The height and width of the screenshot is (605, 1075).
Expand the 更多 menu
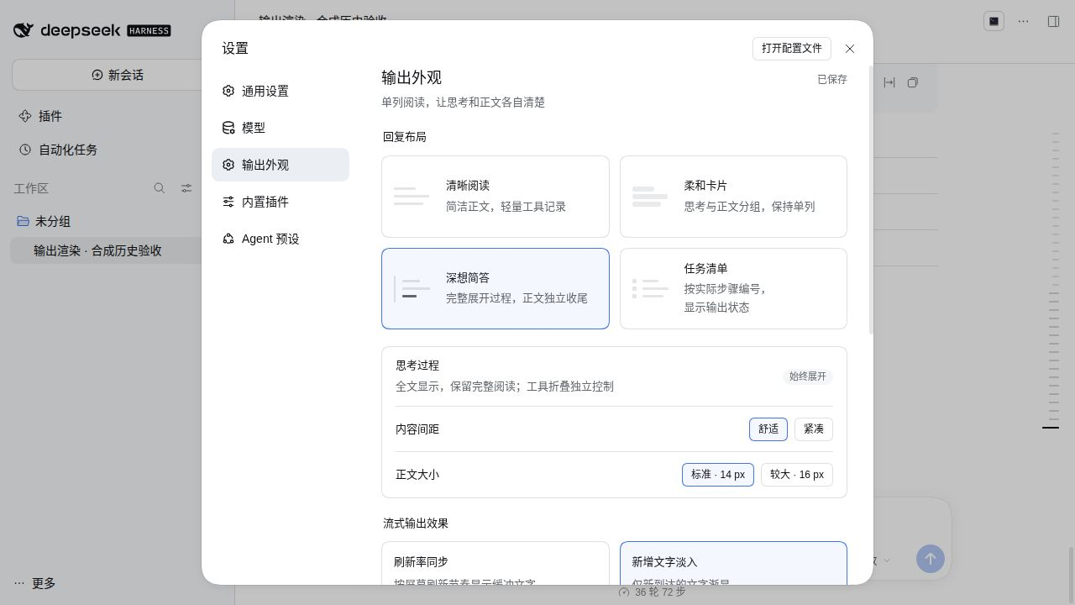click(x=34, y=583)
